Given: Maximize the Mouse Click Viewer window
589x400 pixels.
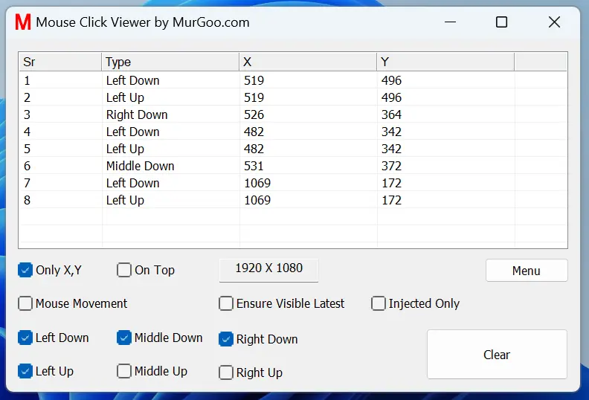Looking at the screenshot, I should (x=501, y=22).
